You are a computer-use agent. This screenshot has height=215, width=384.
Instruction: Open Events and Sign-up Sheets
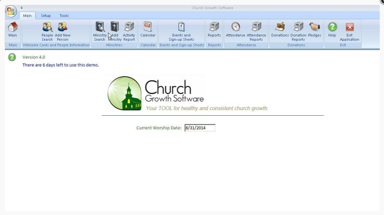coord(181,31)
